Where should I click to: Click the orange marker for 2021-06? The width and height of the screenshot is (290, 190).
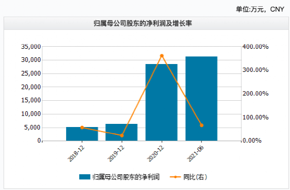(201, 125)
